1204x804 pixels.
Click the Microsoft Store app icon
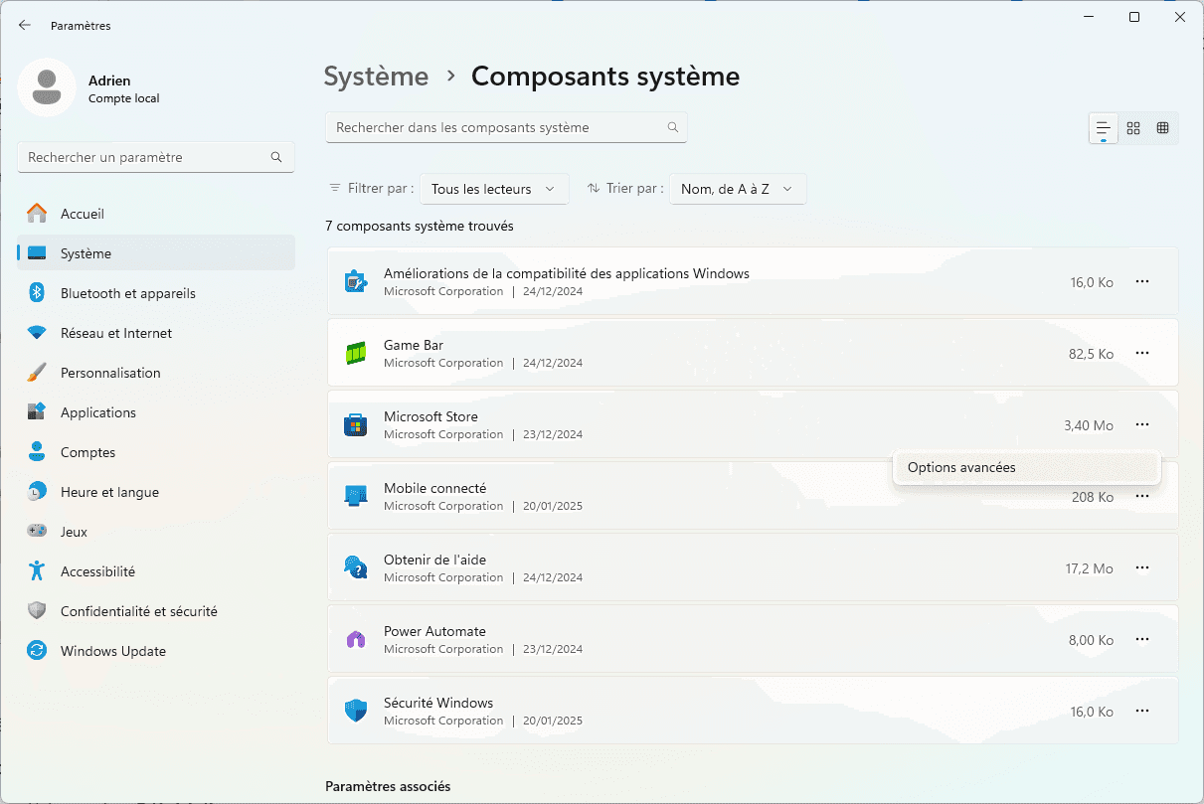click(356, 424)
